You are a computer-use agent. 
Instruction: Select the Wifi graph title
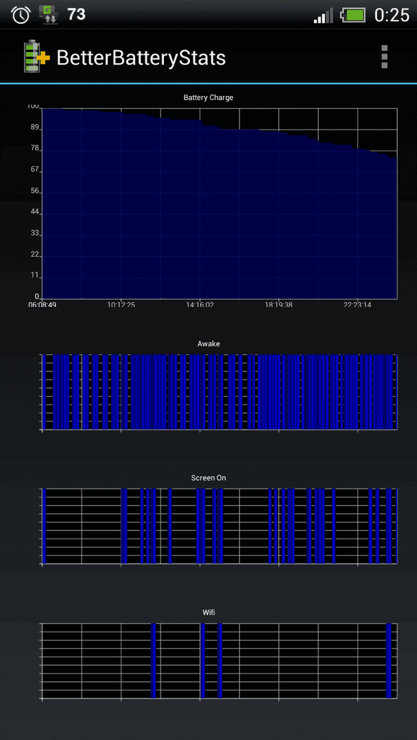tap(208, 613)
